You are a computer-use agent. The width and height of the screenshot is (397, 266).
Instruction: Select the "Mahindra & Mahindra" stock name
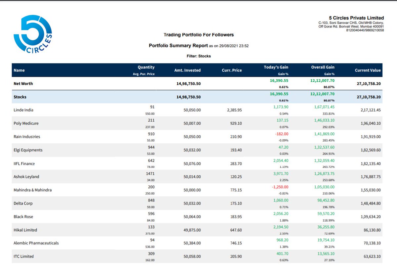(x=33, y=190)
